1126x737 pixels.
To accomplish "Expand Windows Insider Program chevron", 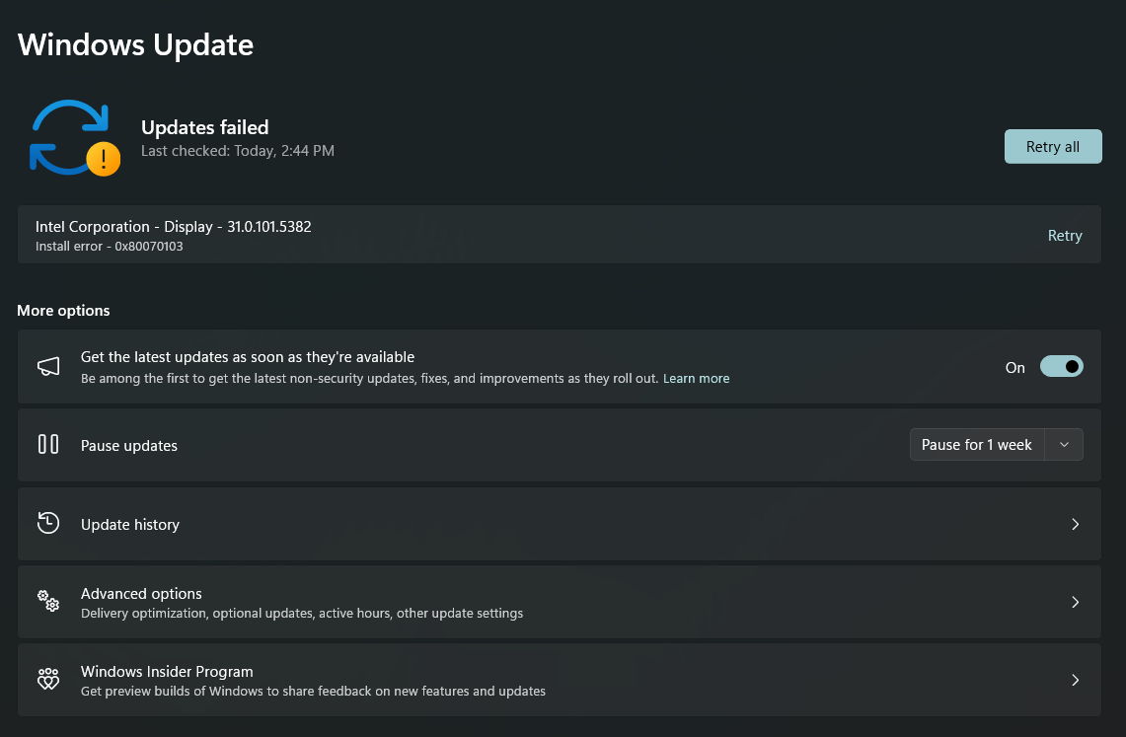I will [x=1075, y=680].
